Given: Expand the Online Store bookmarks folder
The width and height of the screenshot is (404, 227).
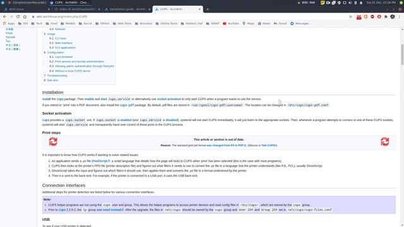Looking at the screenshot, I should click(166, 23).
